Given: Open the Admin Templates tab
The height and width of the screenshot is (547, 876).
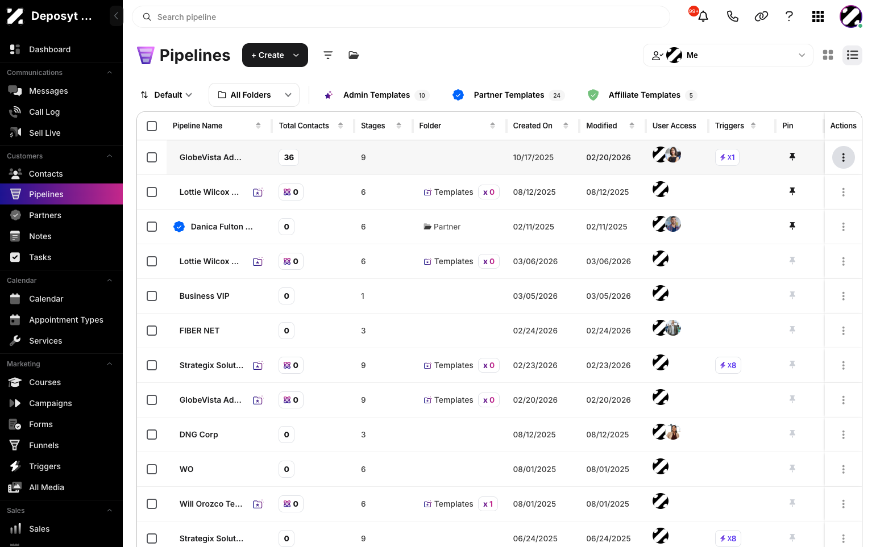Looking at the screenshot, I should pyautogui.click(x=375, y=95).
